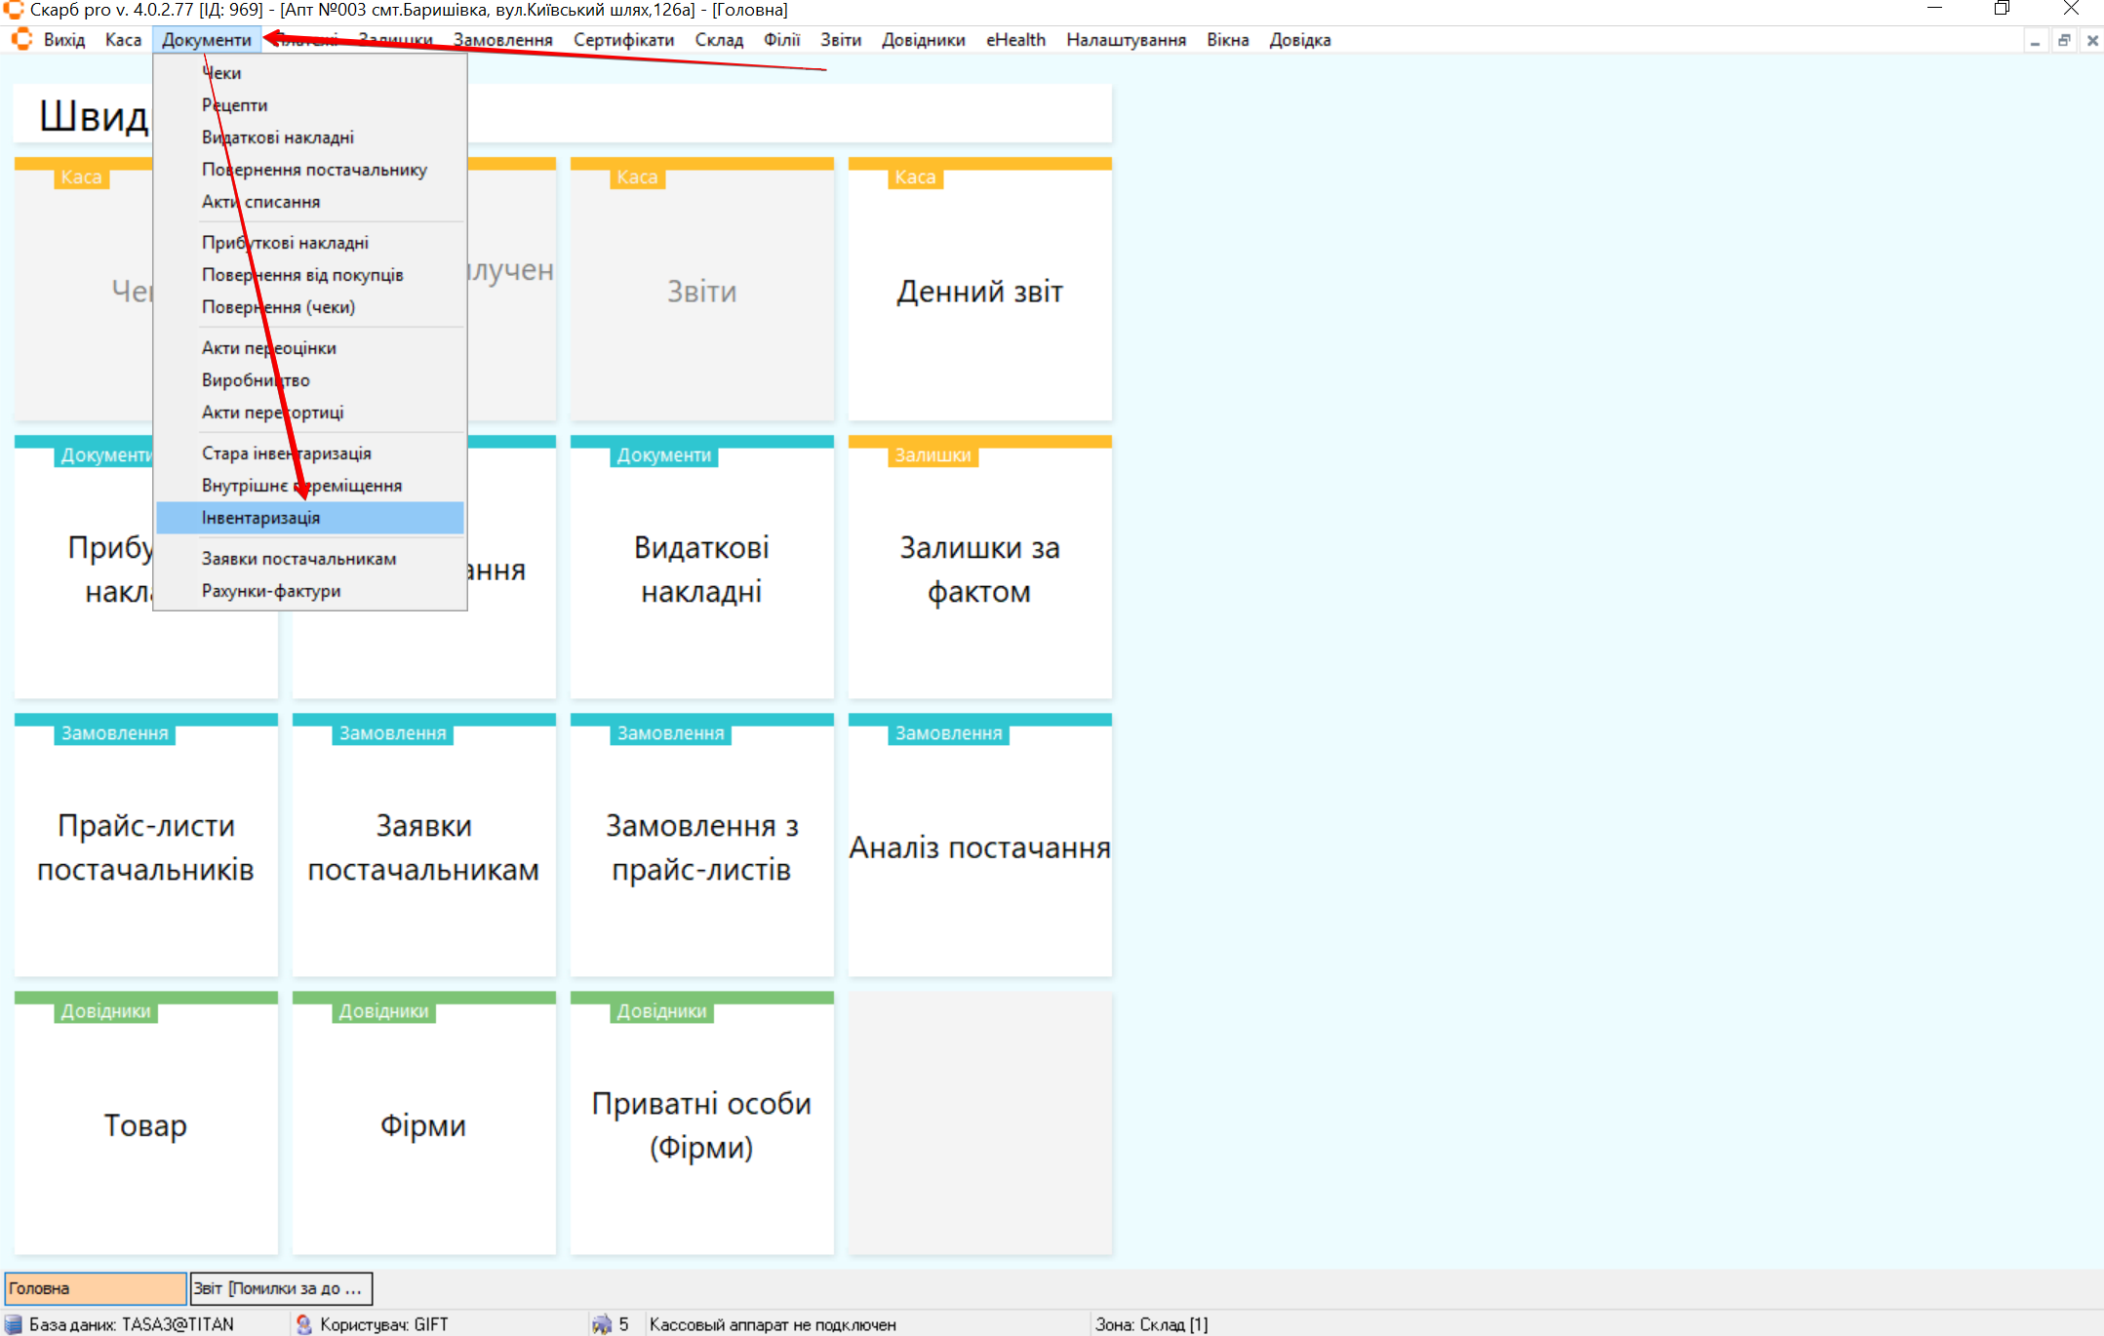This screenshot has height=1336, width=2104.
Task: Click the user icon next to Користувач
Action: [304, 1323]
